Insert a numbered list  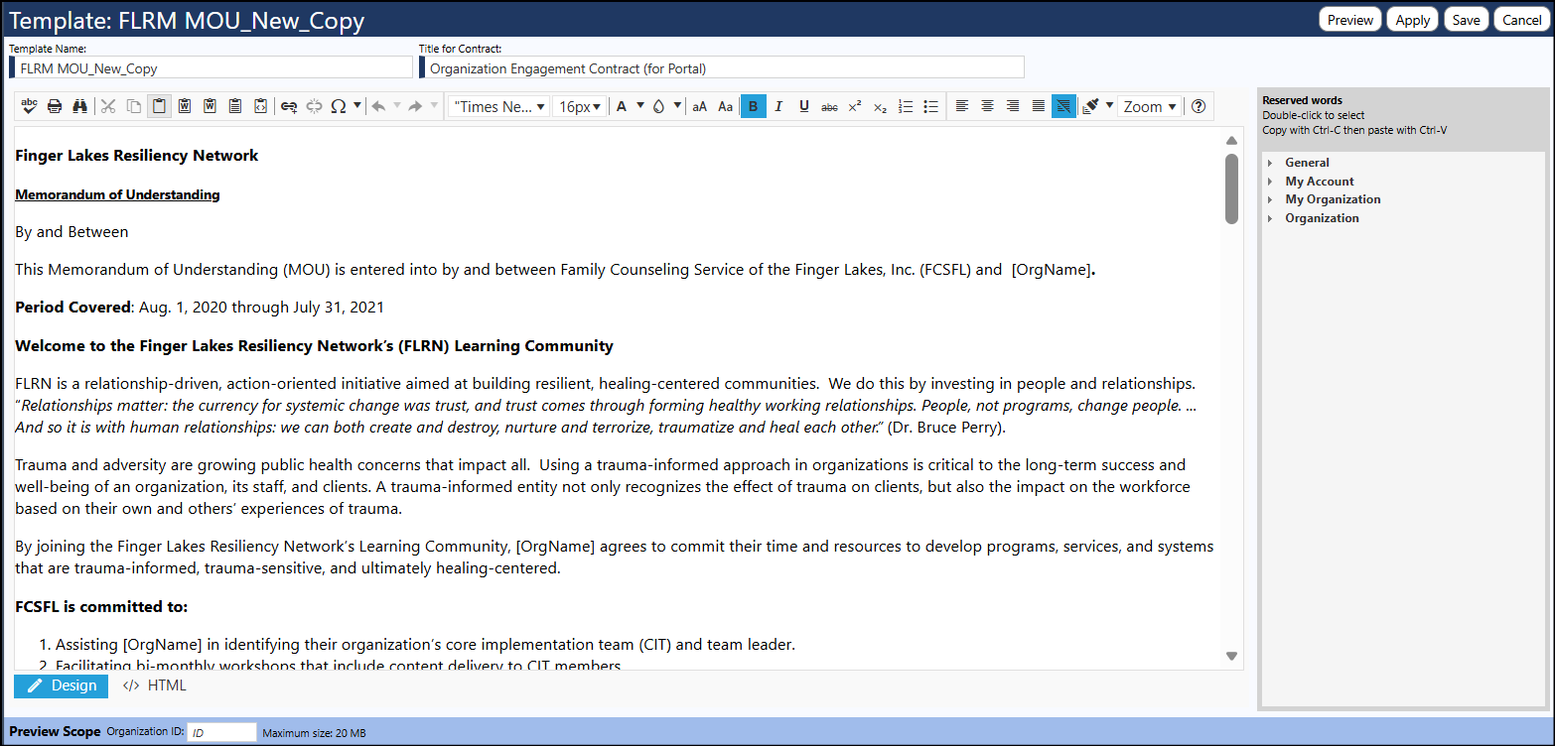pos(906,106)
